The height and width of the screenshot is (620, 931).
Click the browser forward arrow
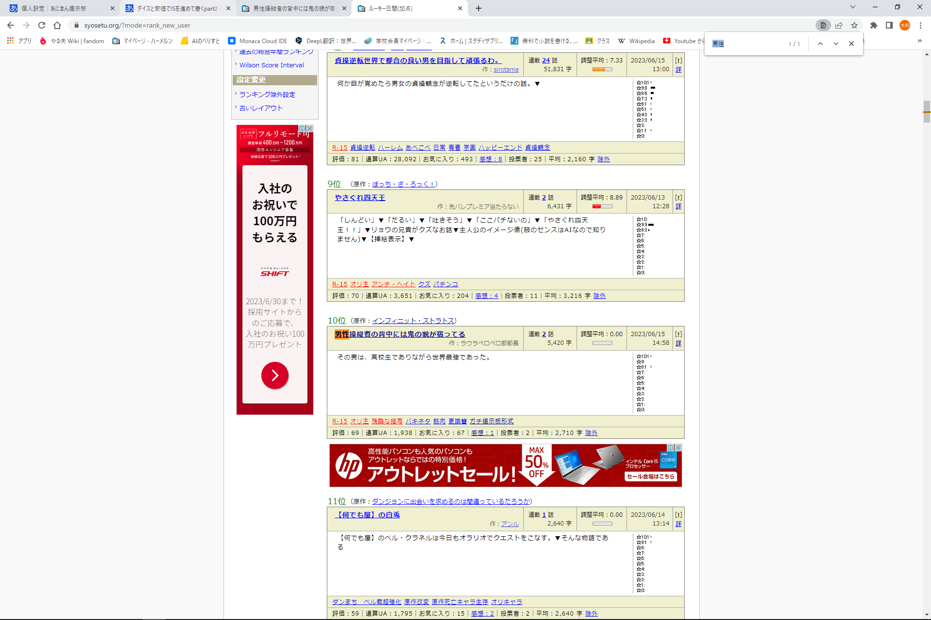click(x=26, y=25)
